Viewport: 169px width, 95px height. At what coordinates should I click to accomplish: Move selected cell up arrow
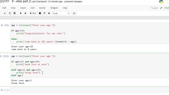pos(21,13)
